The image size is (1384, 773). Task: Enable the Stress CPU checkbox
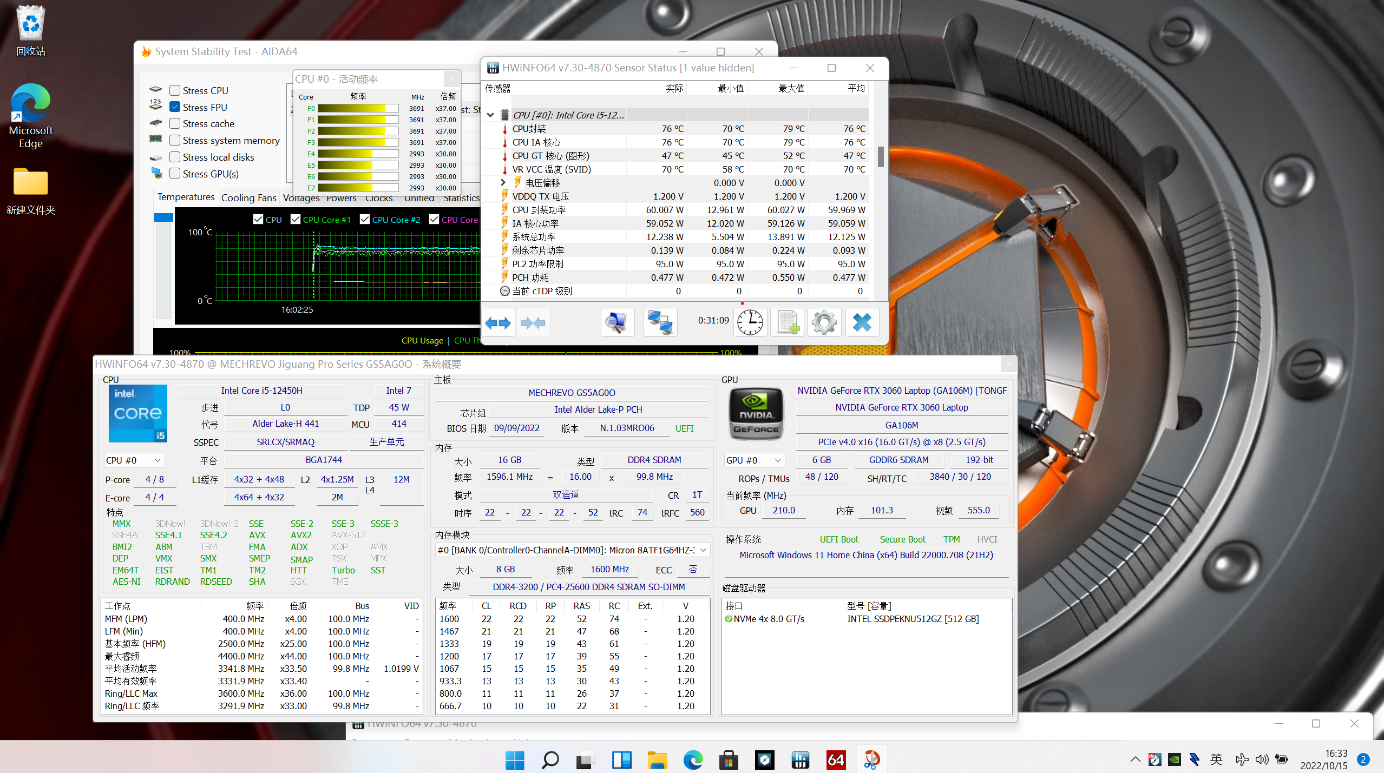[x=175, y=90]
